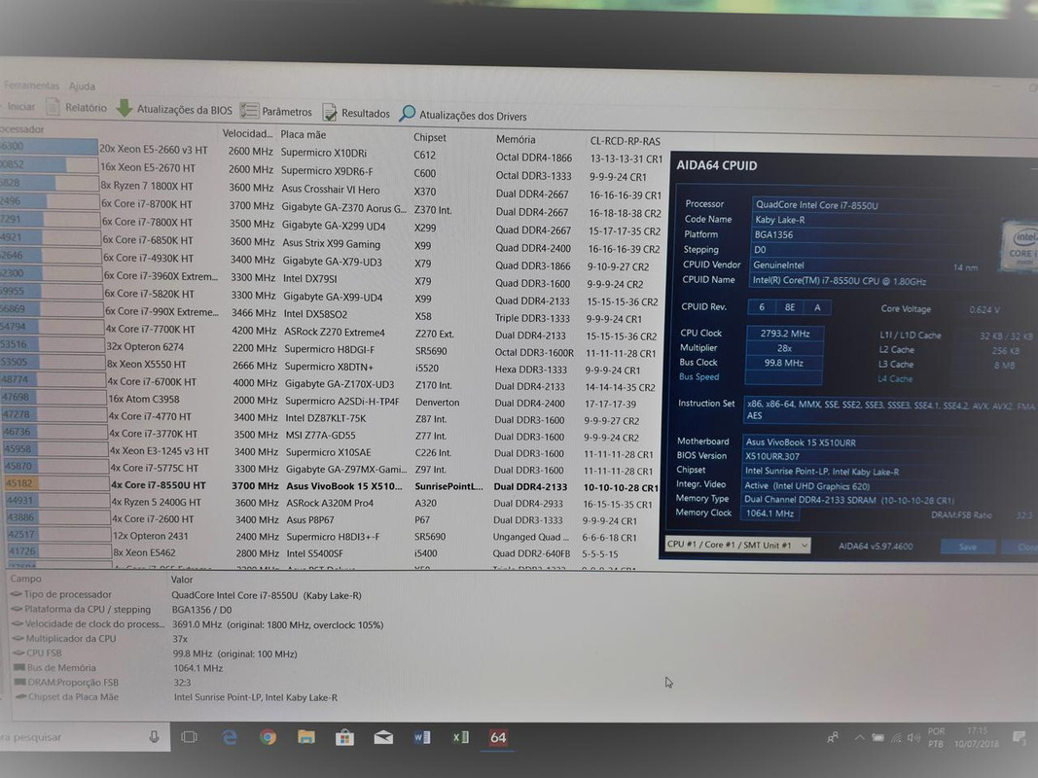Viewport: 1038px width, 778px height.
Task: Open the People icon in system tray
Action: [x=833, y=737]
